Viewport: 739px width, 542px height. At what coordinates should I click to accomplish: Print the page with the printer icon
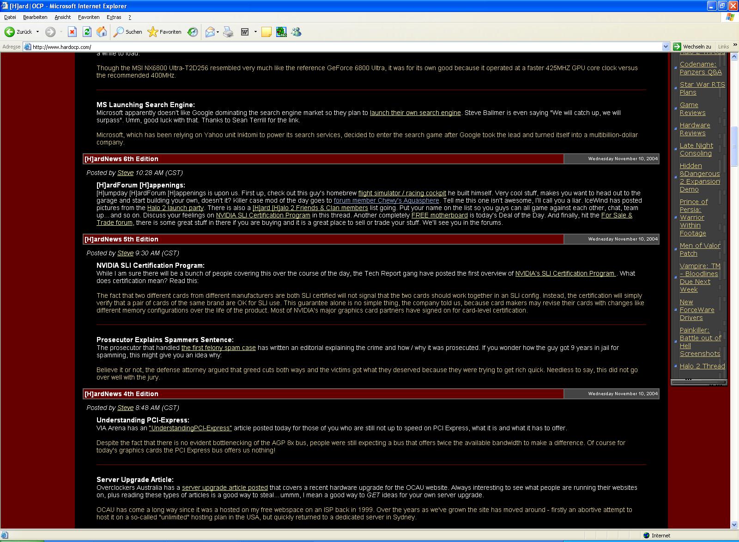point(228,32)
